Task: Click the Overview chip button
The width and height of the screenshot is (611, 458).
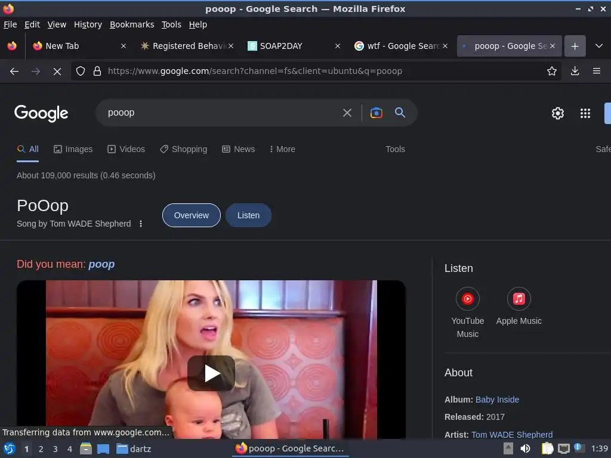Action: tap(192, 215)
